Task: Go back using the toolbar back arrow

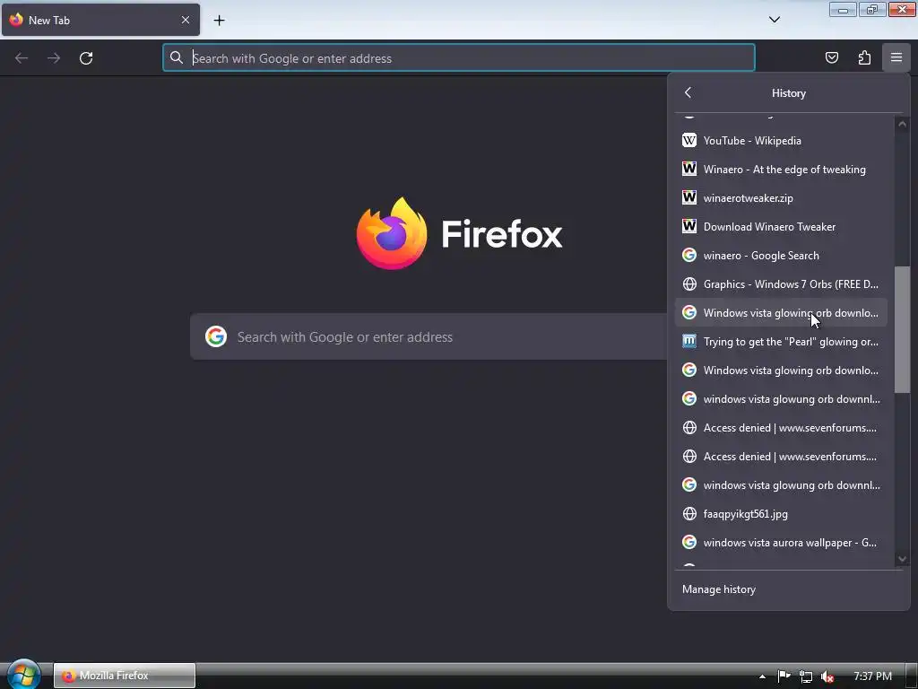Action: click(x=22, y=58)
